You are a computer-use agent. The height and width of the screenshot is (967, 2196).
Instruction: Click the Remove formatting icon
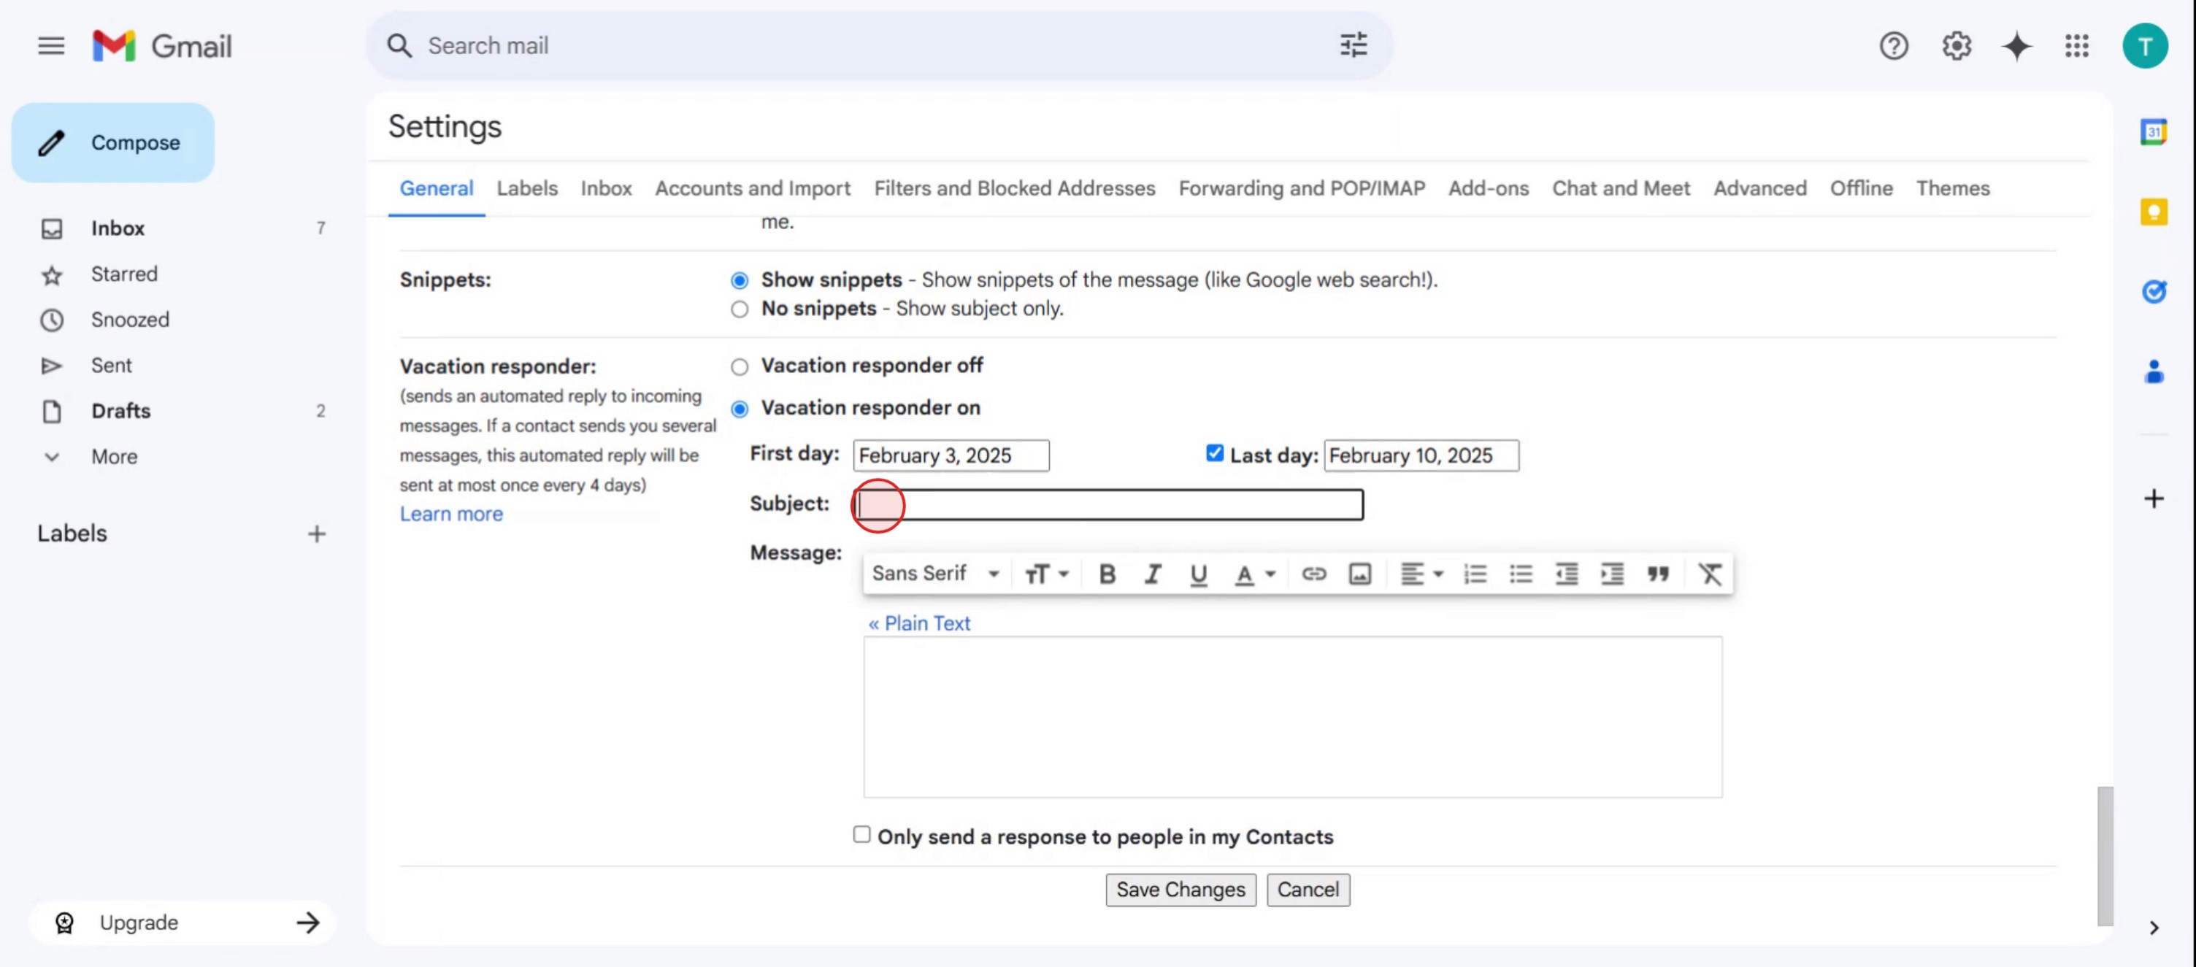point(1710,574)
